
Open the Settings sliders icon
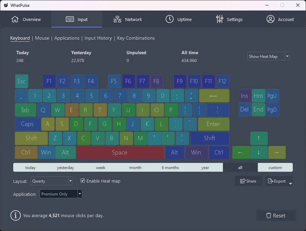(219, 19)
